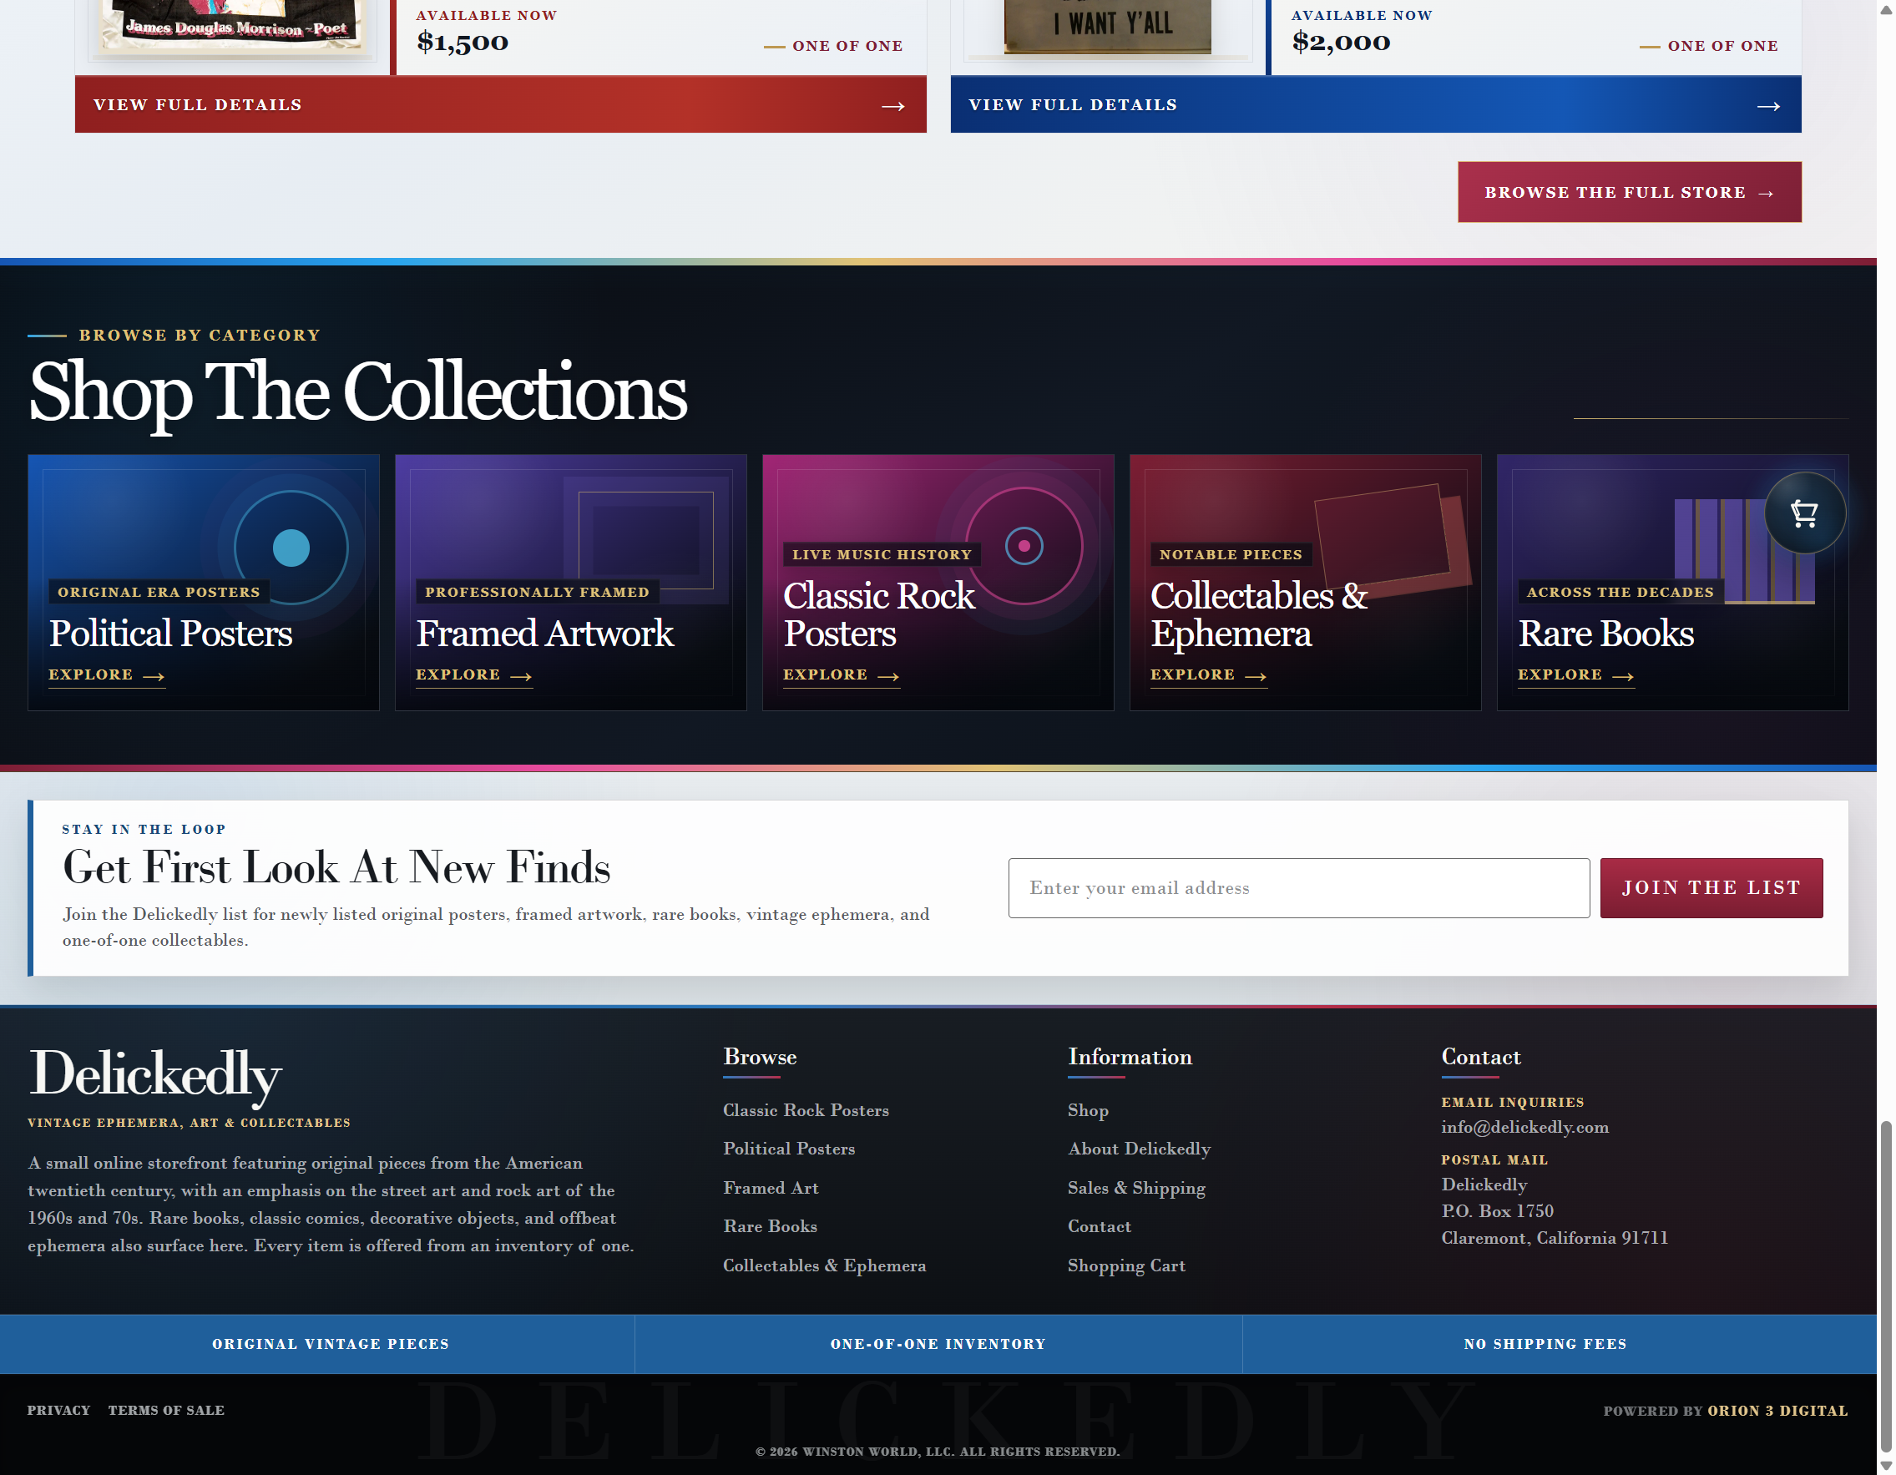Click Explore arrow under Framed Artwork
The image size is (1896, 1475).
tap(521, 675)
